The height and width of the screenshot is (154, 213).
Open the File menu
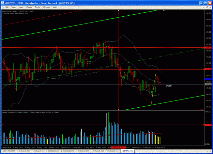tap(7, 7)
